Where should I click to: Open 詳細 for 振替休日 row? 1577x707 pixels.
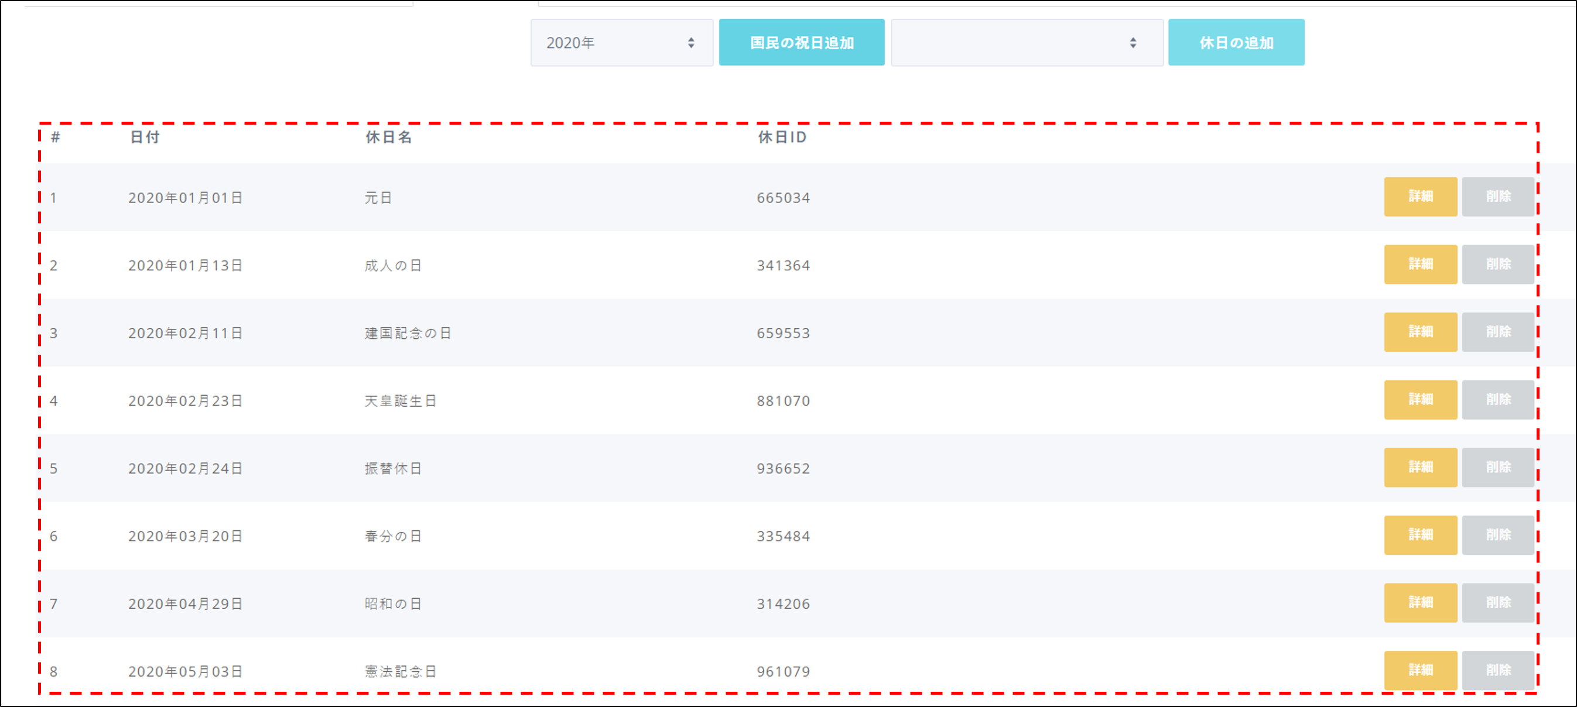(1419, 468)
